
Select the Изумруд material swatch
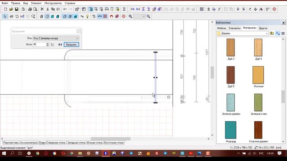pyautogui.click(x=230, y=130)
